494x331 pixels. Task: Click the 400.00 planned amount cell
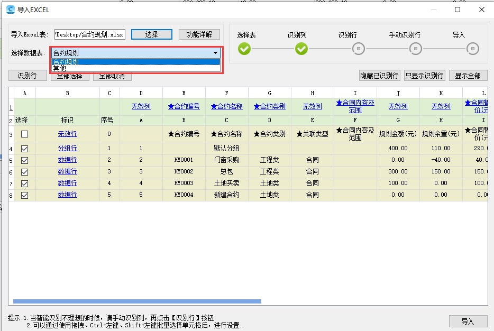pos(398,149)
